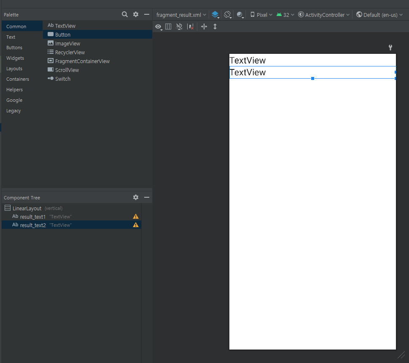This screenshot has width=409, height=363.
Task: Select RecyclerView in palette list
Action: (x=97, y=52)
